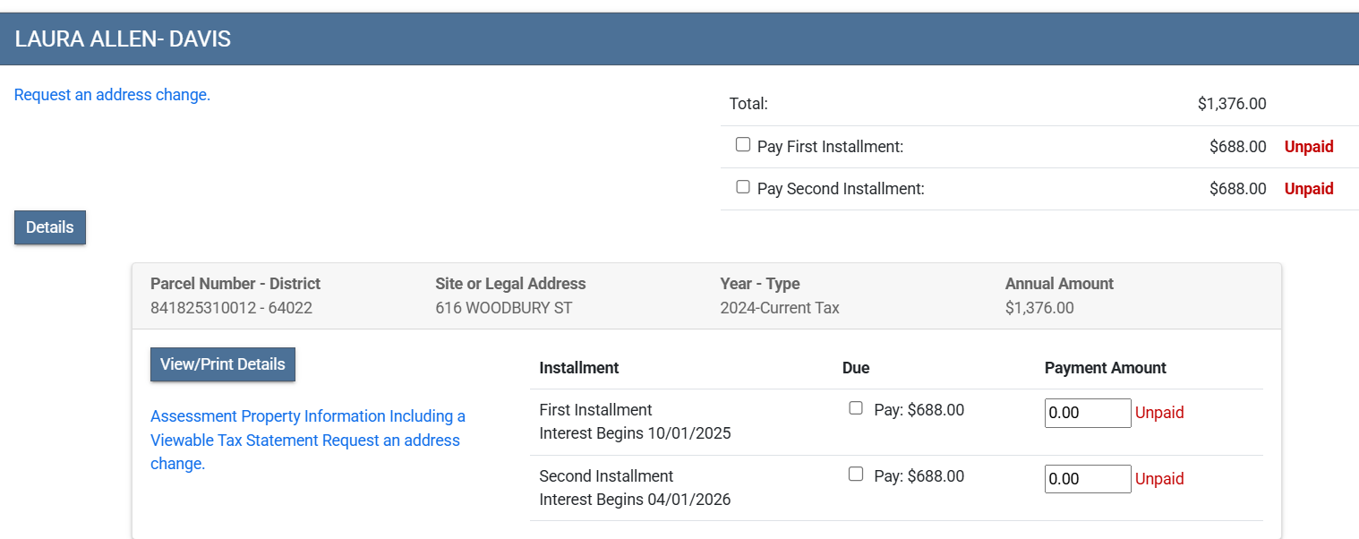Click Unpaid status beside first payment field

tap(1159, 413)
